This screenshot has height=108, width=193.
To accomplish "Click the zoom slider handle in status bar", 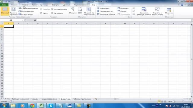I will click(183, 101).
